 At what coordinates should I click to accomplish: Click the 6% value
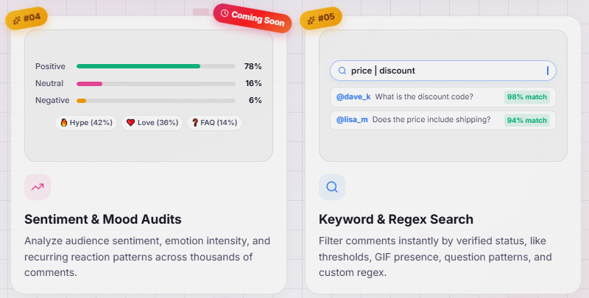click(255, 100)
